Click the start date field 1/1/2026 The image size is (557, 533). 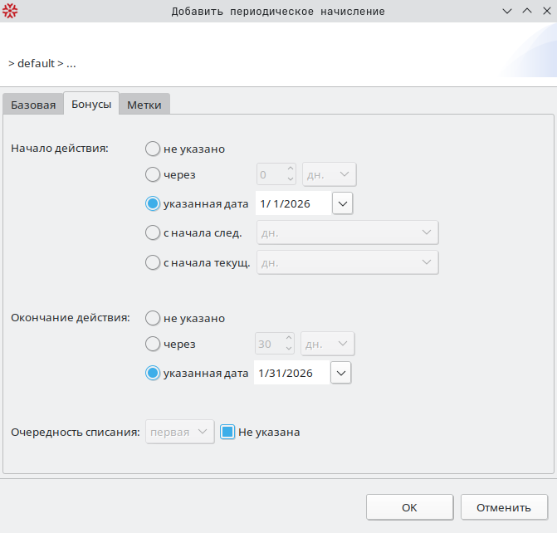point(292,203)
